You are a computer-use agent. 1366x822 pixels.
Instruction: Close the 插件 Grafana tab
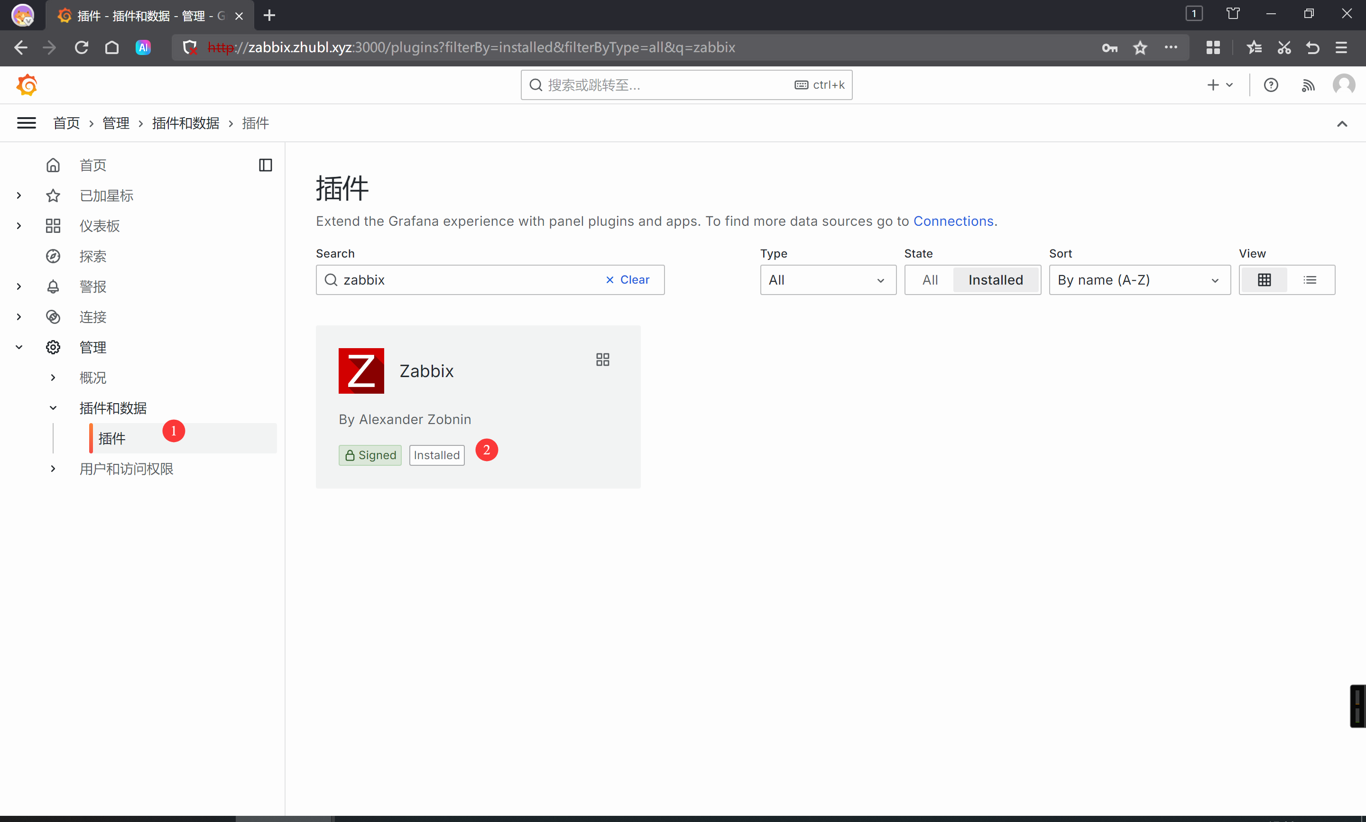(239, 16)
